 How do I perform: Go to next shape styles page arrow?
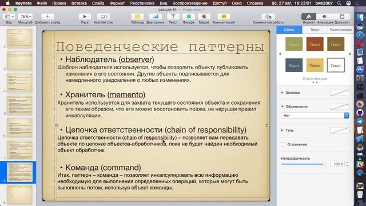[350, 54]
